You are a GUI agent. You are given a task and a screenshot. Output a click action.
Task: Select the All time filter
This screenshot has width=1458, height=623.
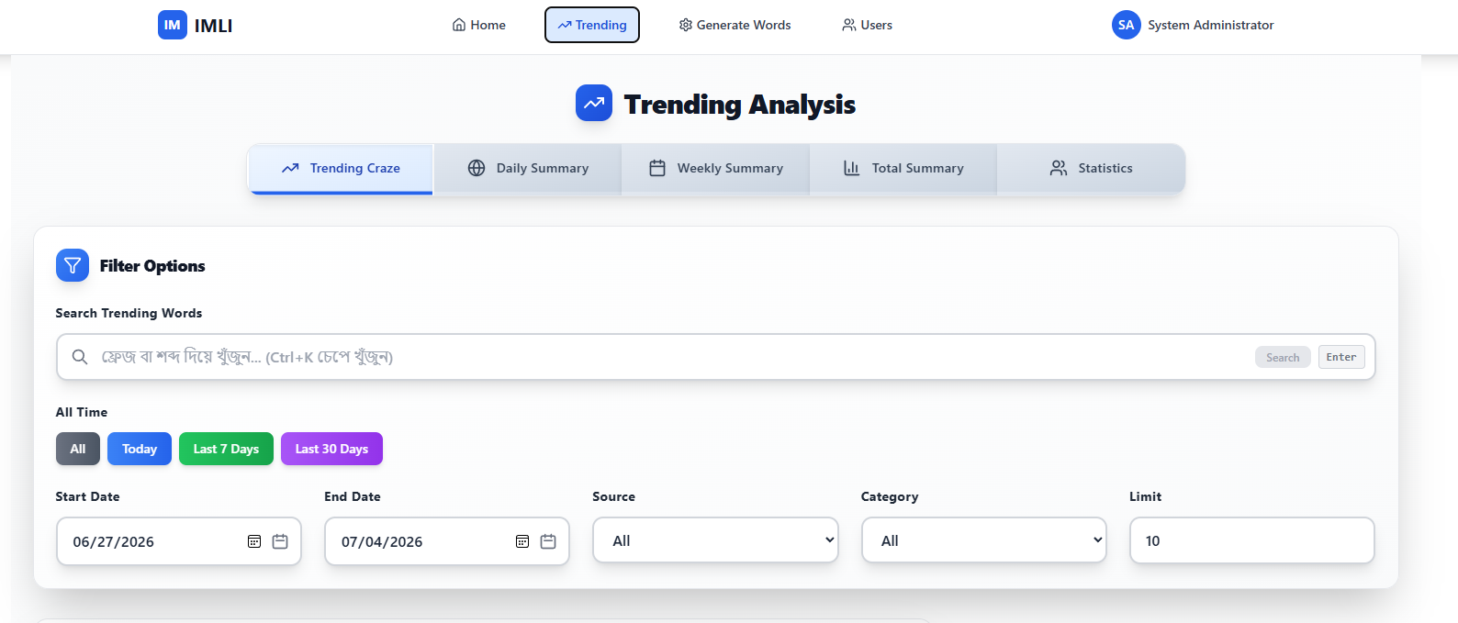(78, 449)
